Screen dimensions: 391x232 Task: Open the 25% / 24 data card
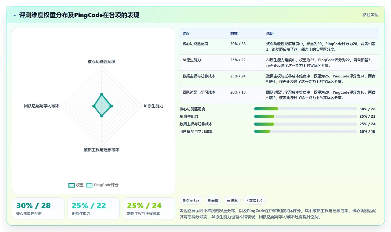point(149,209)
